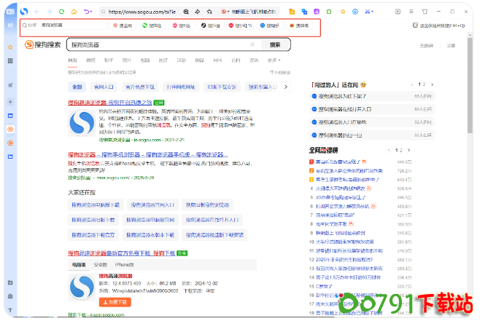Switch to the 图片 search tab
This screenshot has width=480, height=321.
[126, 60]
